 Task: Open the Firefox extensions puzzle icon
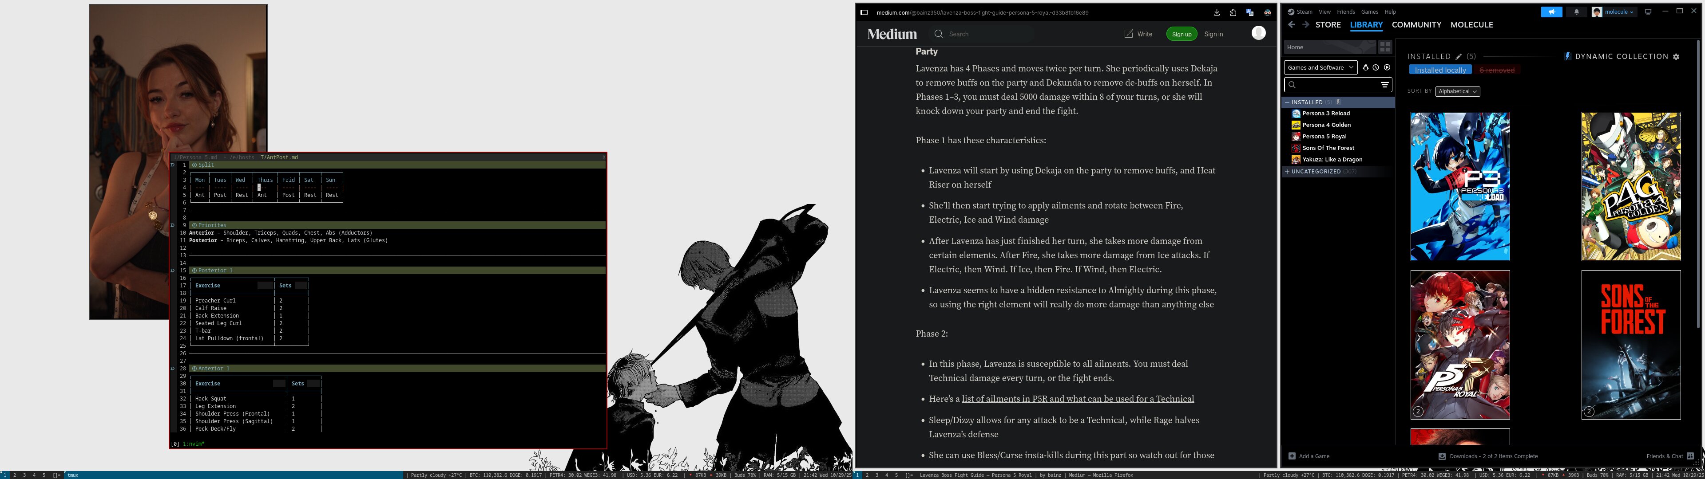pyautogui.click(x=1233, y=12)
